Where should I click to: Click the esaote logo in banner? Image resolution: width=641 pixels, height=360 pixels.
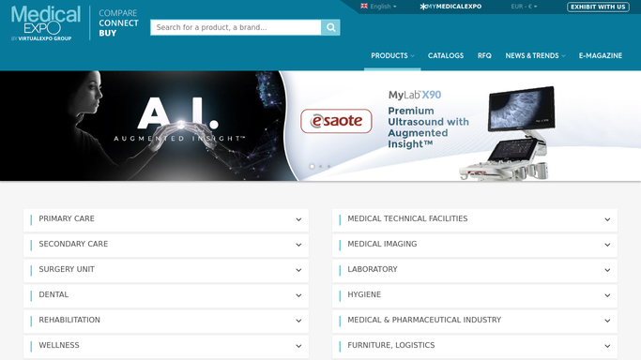pos(336,121)
